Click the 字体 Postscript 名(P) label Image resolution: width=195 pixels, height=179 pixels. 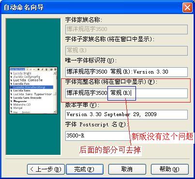tap(97, 124)
